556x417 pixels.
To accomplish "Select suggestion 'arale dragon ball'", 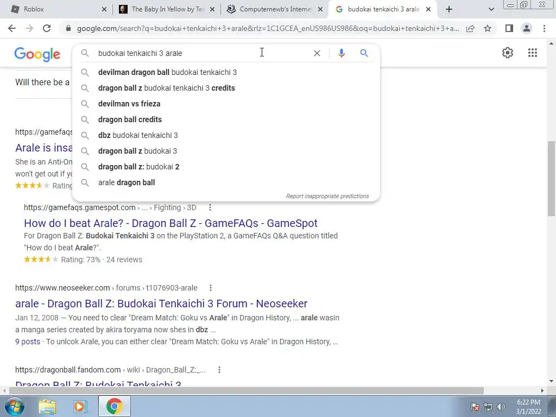I will (226, 182).
